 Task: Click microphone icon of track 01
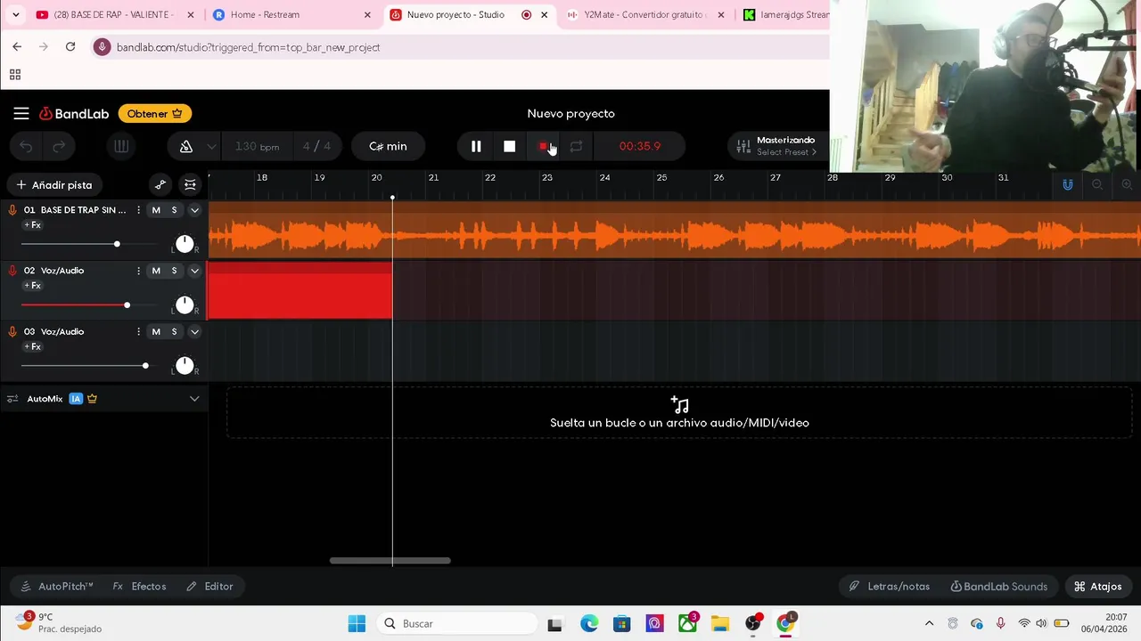coord(12,210)
